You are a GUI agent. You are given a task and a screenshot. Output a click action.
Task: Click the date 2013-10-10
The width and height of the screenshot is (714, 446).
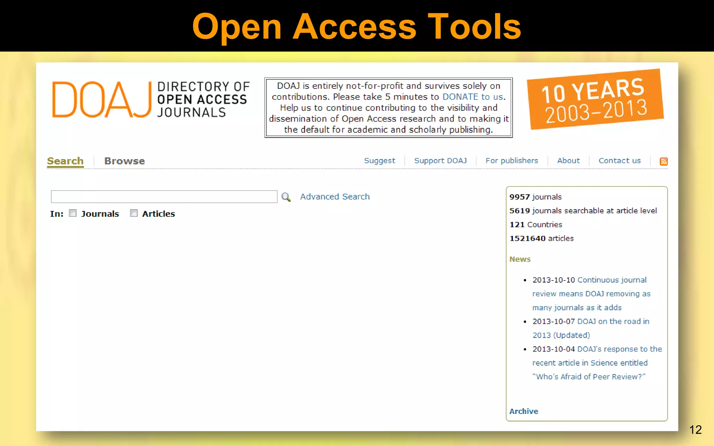(x=554, y=280)
